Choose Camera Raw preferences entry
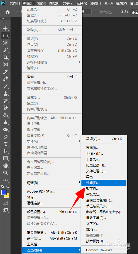Viewport: 138px width, 254px height. [104, 250]
